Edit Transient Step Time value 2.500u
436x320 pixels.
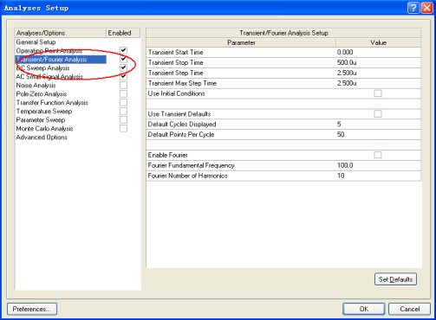pyautogui.click(x=378, y=73)
